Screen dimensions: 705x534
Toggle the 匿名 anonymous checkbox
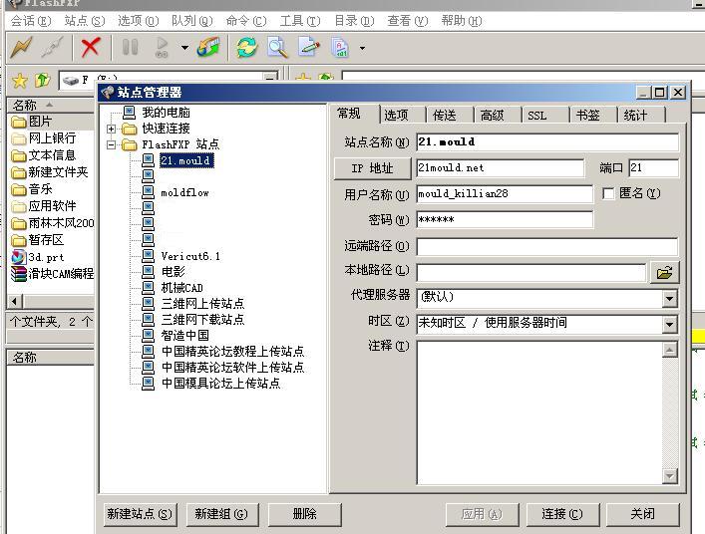[608, 193]
